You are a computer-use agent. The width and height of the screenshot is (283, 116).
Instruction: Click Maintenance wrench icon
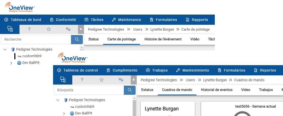(x=114, y=20)
